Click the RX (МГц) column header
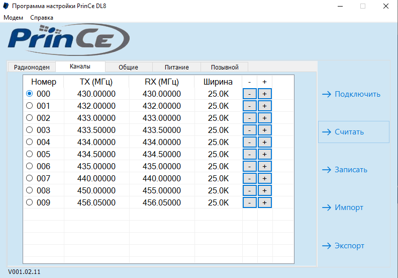Viewport: 398px width, 278px height. pyautogui.click(x=162, y=82)
